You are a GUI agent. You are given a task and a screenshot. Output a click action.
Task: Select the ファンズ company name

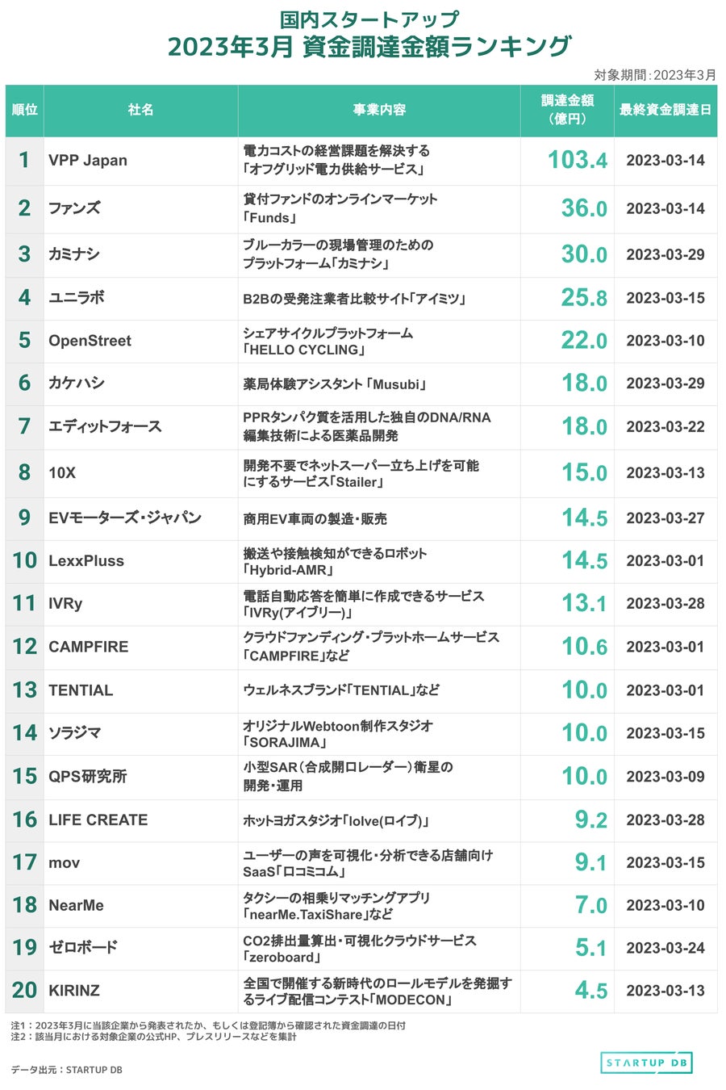[74, 208]
